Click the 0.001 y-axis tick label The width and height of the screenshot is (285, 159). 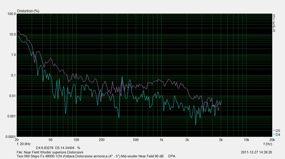tap(12, 116)
